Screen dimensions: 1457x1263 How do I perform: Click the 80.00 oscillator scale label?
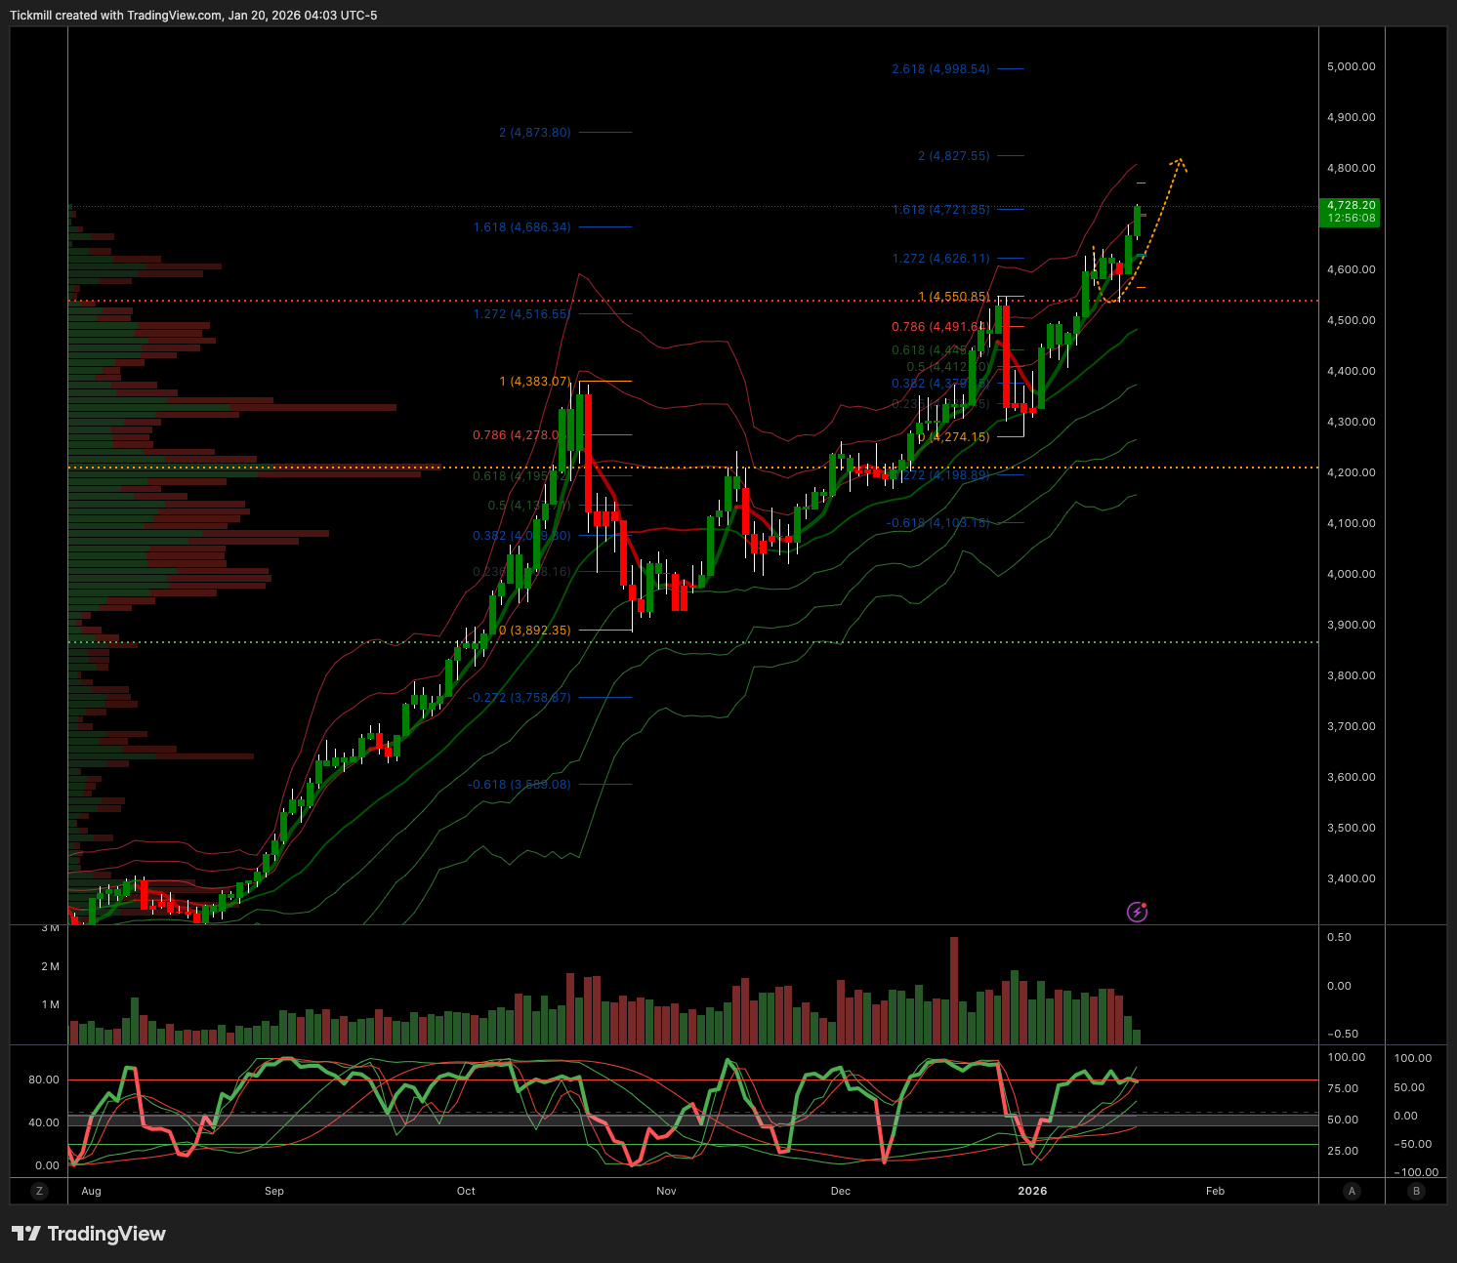(44, 1080)
